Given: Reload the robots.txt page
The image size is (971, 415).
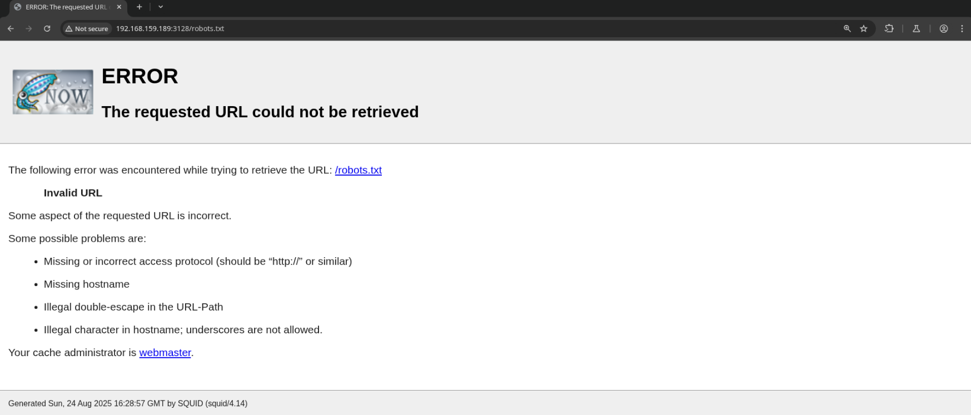Looking at the screenshot, I should 47,28.
